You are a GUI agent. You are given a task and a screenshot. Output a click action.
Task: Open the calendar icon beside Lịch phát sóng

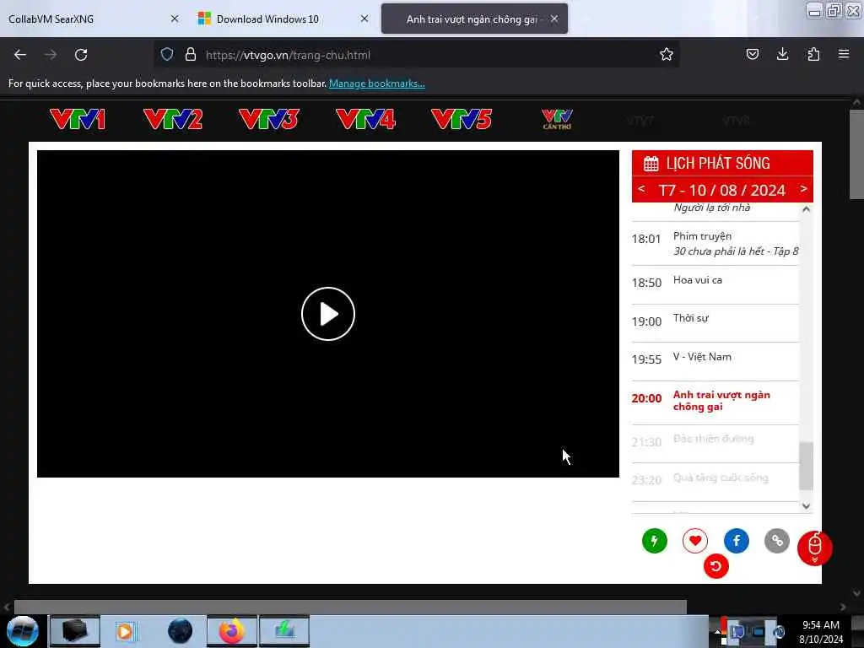(x=651, y=164)
